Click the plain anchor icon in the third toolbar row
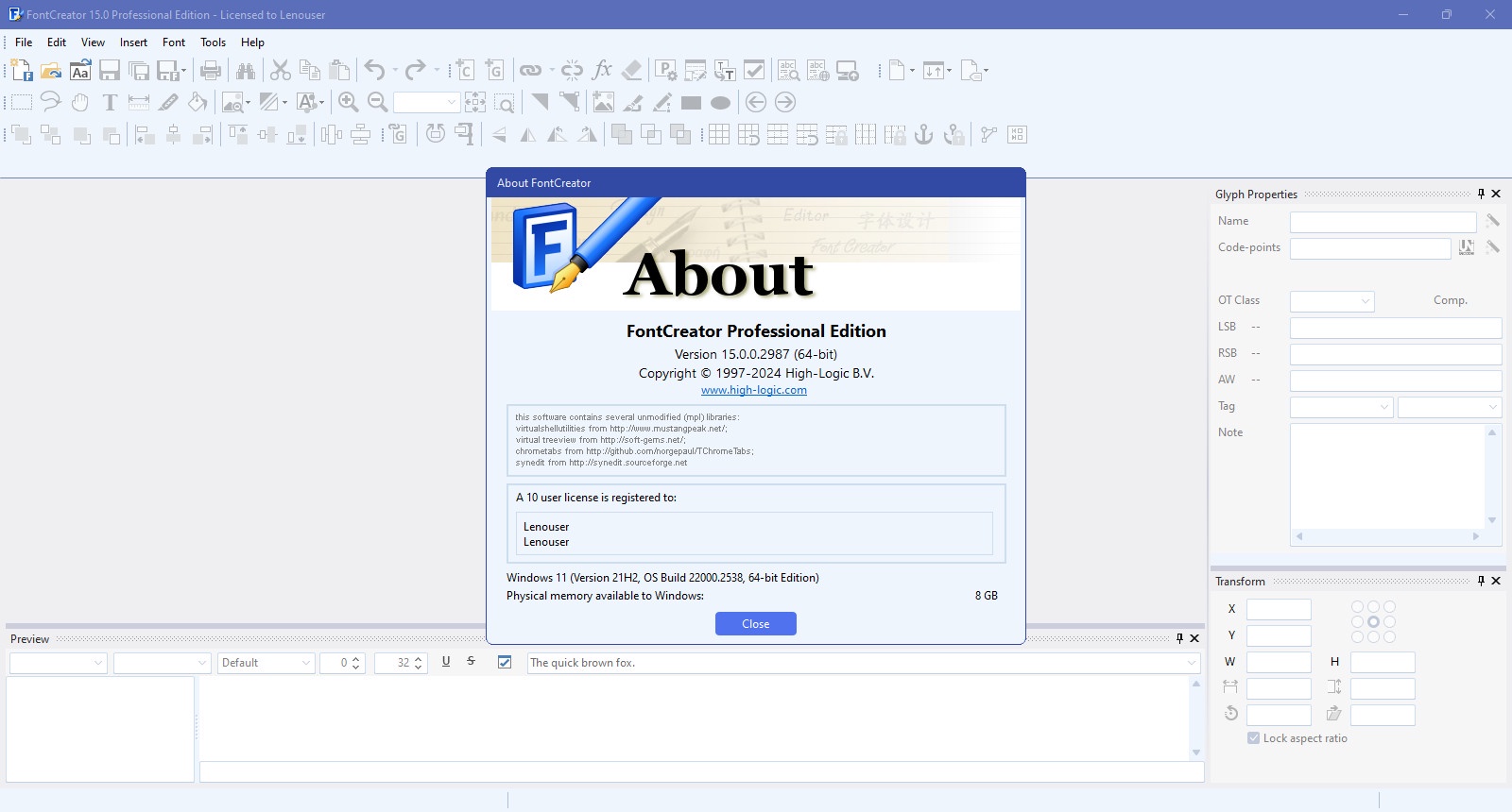 tap(924, 134)
